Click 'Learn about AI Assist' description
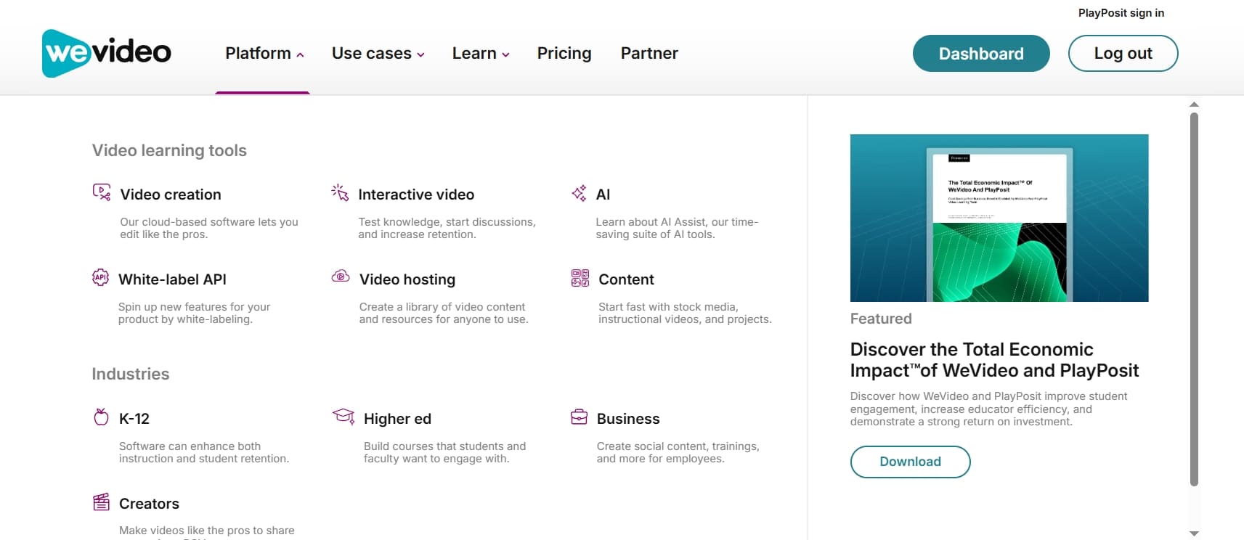This screenshot has width=1244, height=540. pyautogui.click(x=677, y=228)
